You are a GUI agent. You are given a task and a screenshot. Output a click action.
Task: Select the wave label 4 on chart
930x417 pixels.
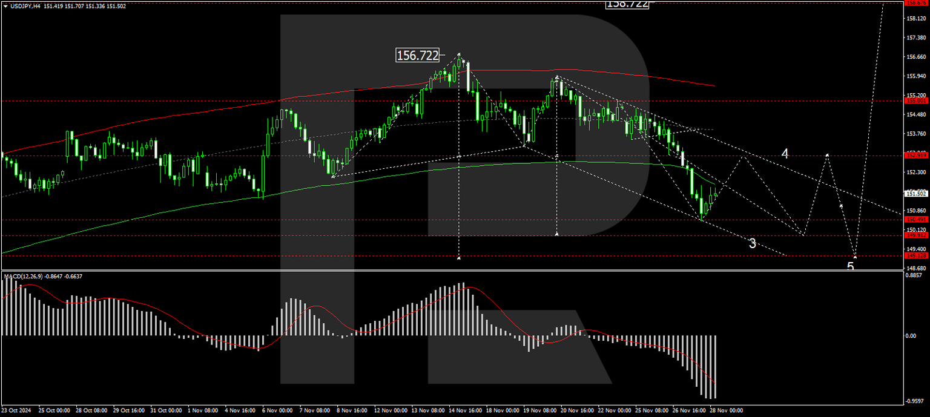[785, 153]
